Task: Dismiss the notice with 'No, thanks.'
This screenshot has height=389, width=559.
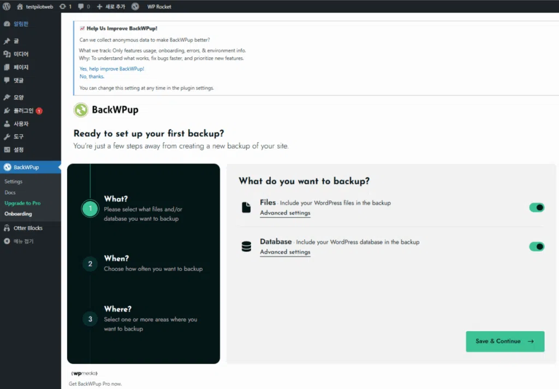Action: [x=92, y=76]
